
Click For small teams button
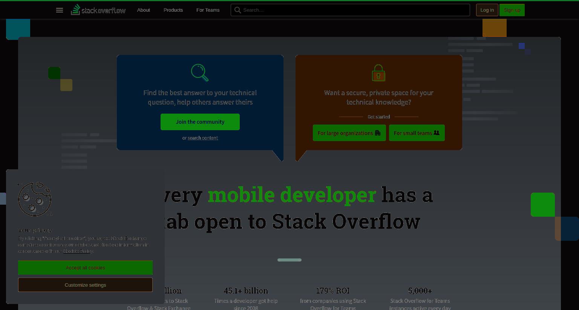pyautogui.click(x=417, y=133)
